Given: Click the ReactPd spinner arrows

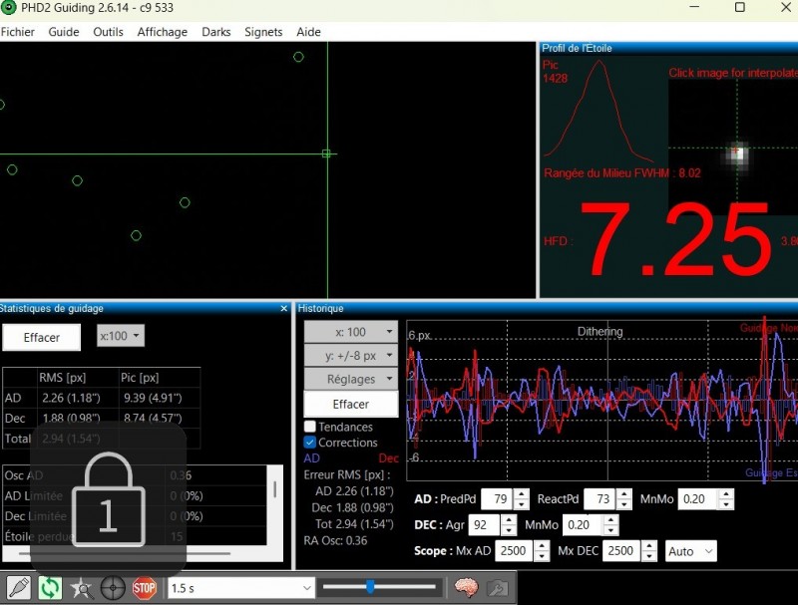Looking at the screenshot, I should (624, 499).
